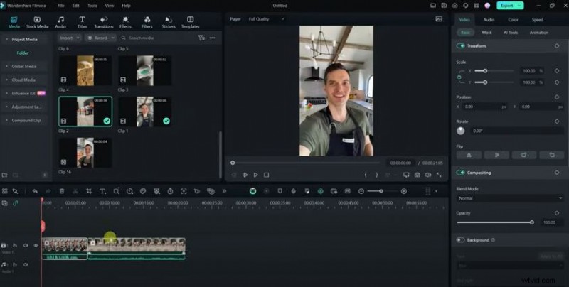
Task: Open the Edit menu
Action: point(75,6)
